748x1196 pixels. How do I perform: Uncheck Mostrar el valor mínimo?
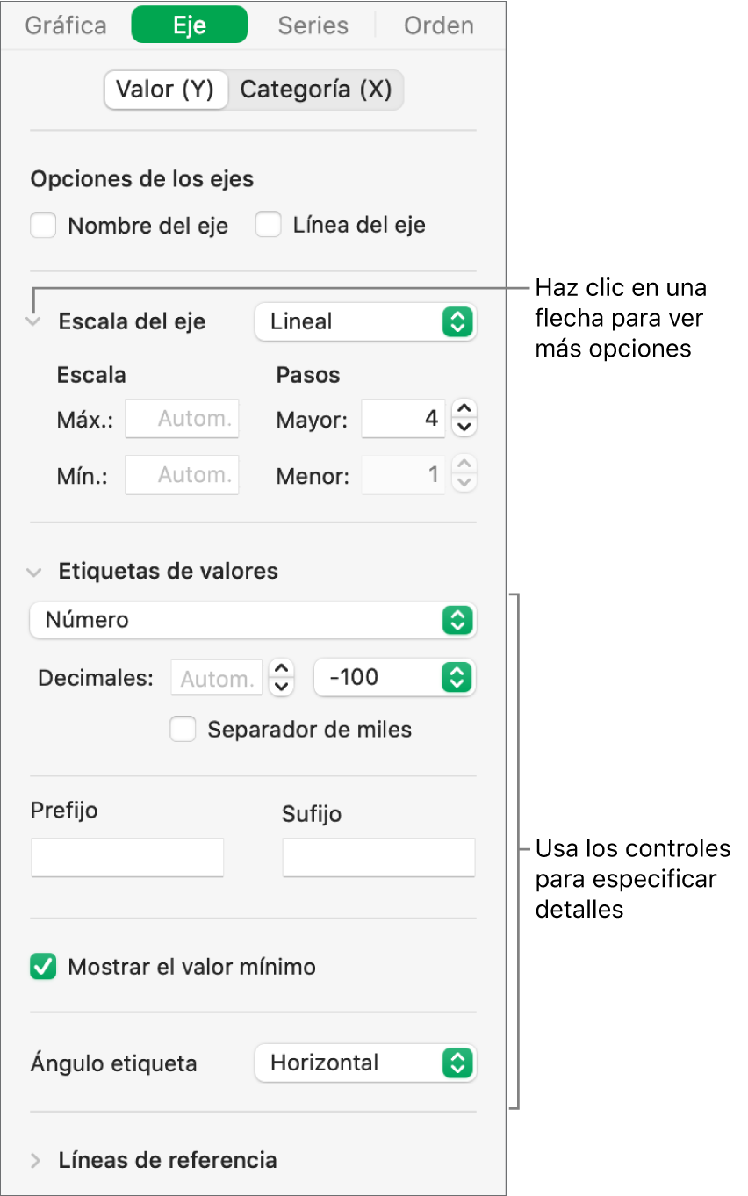[43, 968]
